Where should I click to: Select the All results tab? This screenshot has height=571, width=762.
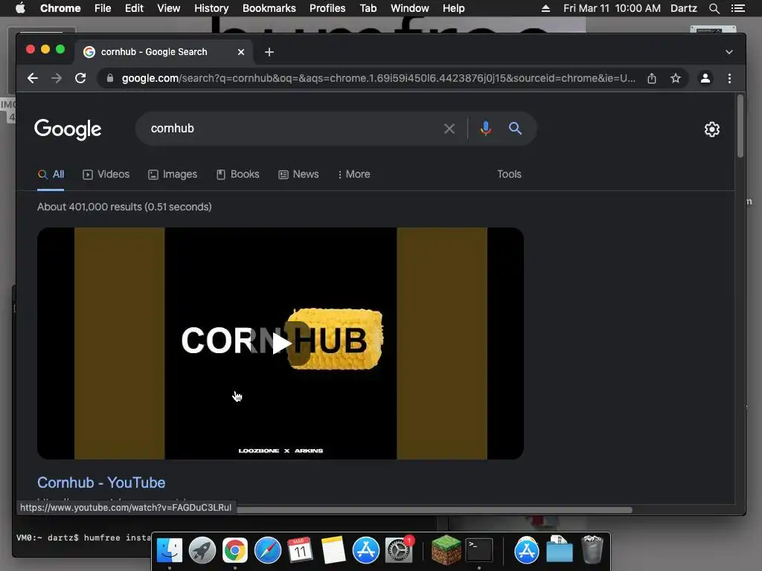tap(51, 174)
